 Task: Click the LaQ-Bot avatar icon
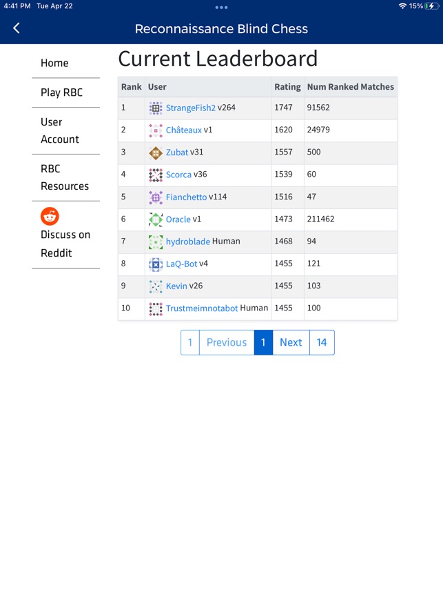tap(156, 264)
